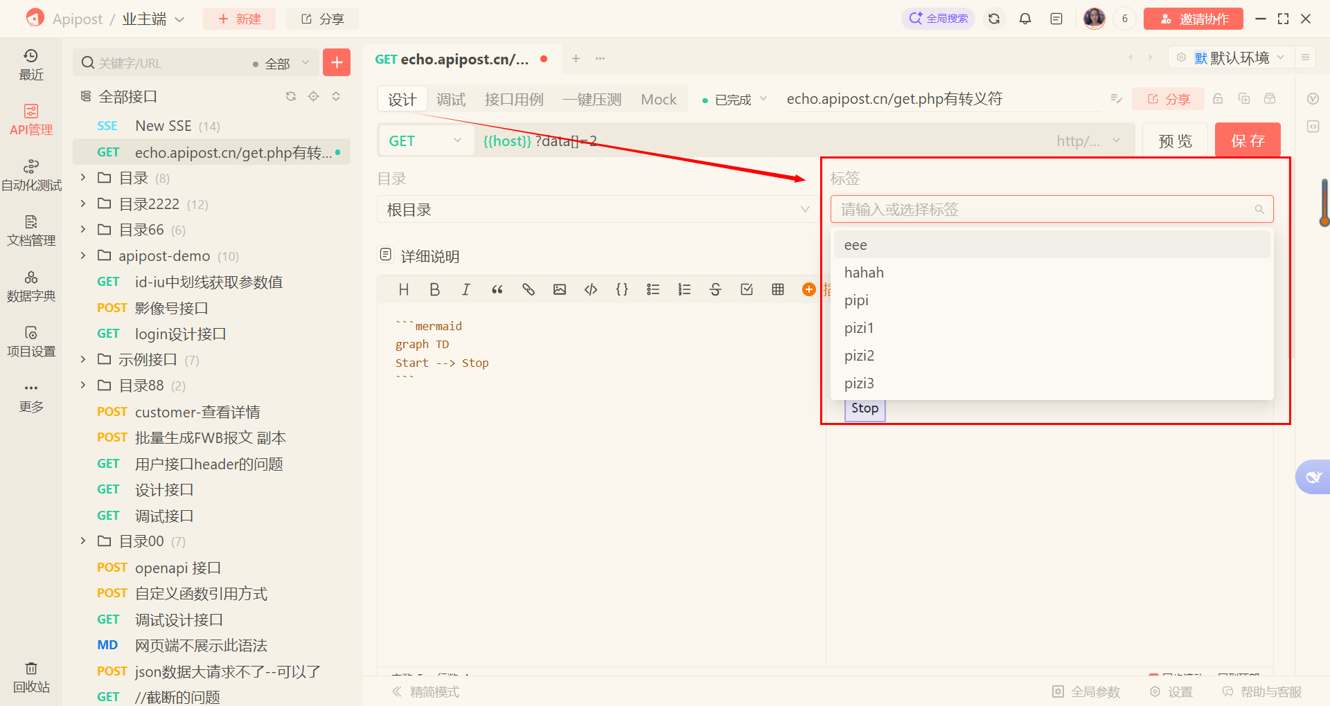Viewport: 1330px width, 706px height.
Task: Apply strikethrough in the editor
Action: tap(716, 289)
